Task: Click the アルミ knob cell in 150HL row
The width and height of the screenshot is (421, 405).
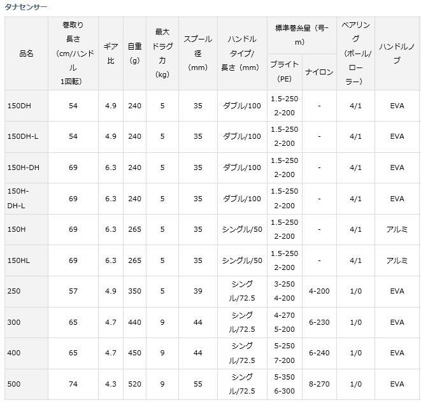Action: tap(397, 260)
